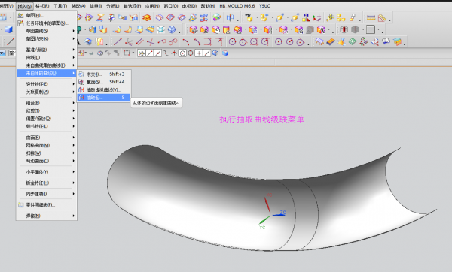The height and width of the screenshot is (272, 452).
Task: Open the selection rectangle dropdown arrow
Action: [133, 53]
